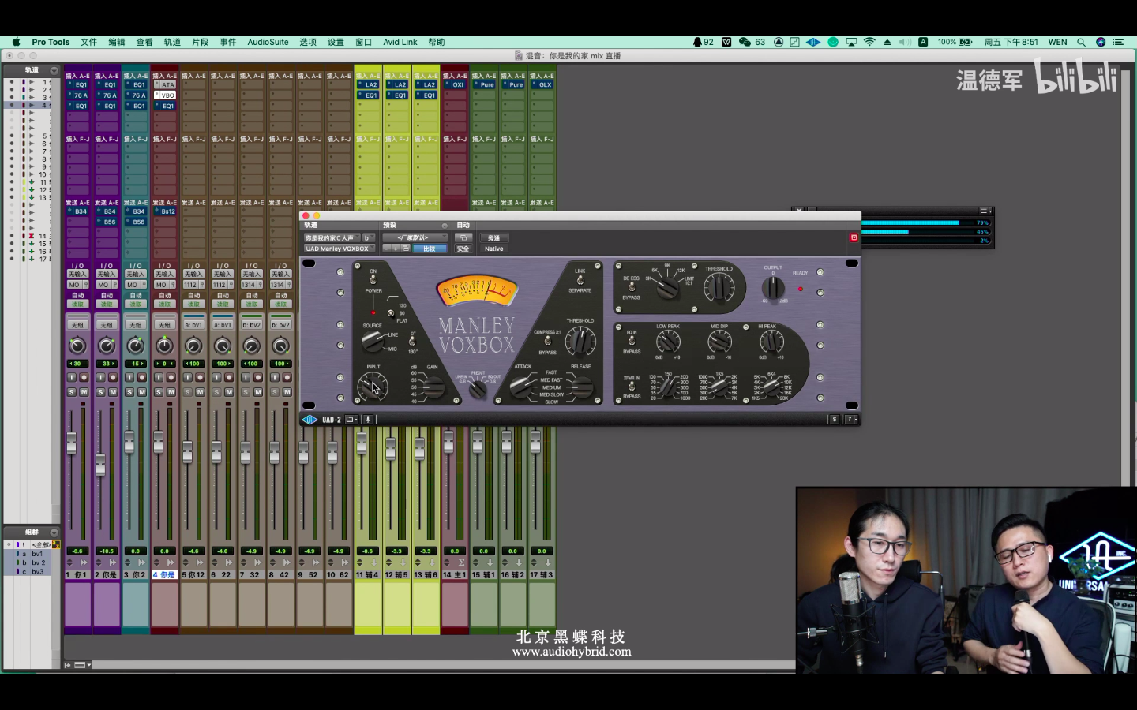Viewport: 1137px width, 710px height.
Task: Solo mixer track 3
Action: (129, 392)
